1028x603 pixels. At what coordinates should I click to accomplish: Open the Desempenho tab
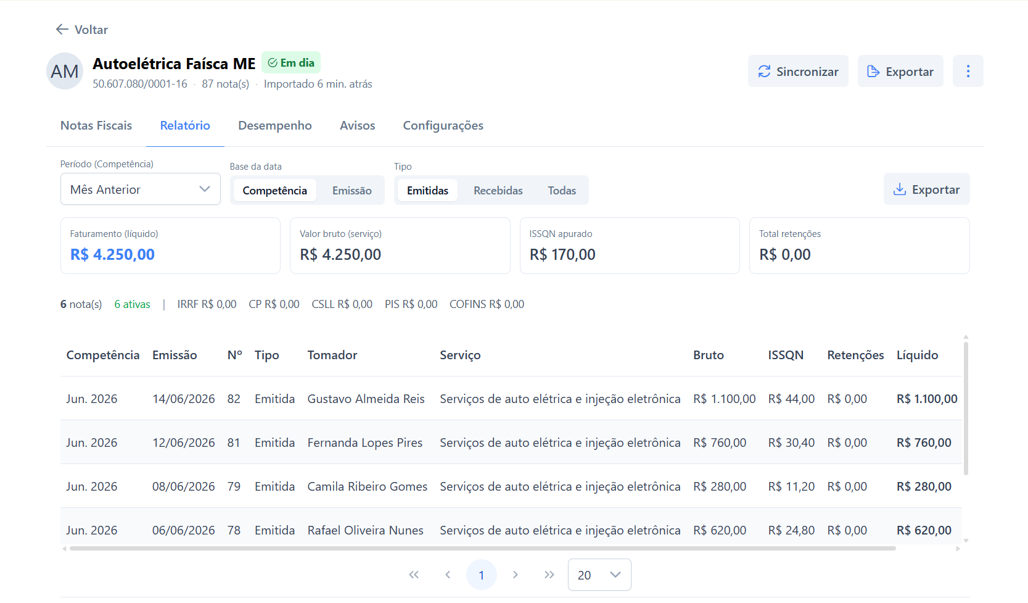[x=275, y=125]
